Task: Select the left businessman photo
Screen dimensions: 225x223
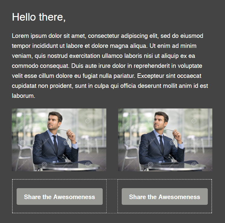Action: pos(59,140)
